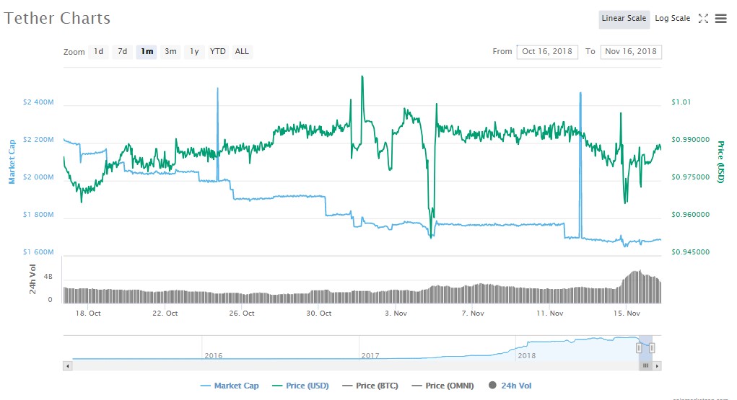
Task: Set zoom to 7d
Action: 122,52
